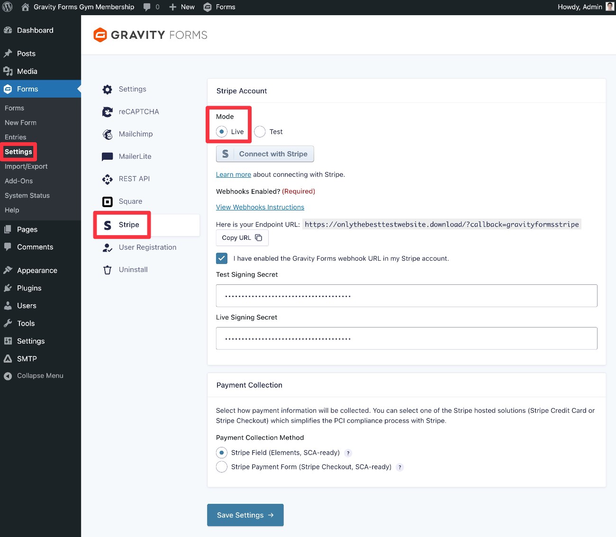Open the New menu in admin bar
The height and width of the screenshot is (537, 616).
coord(182,7)
